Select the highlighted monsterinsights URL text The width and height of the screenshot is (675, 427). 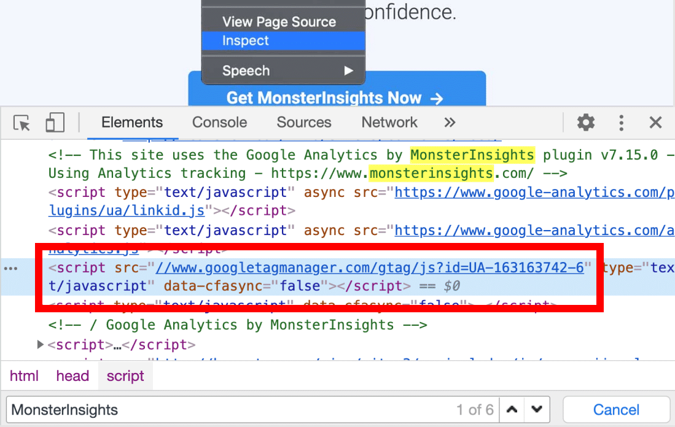431,173
